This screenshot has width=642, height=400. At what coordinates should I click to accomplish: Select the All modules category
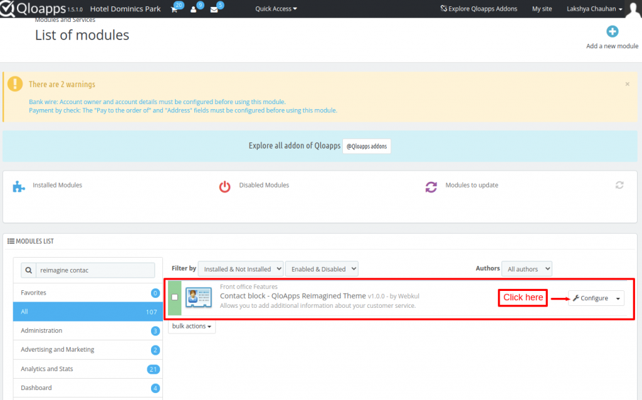(88, 312)
